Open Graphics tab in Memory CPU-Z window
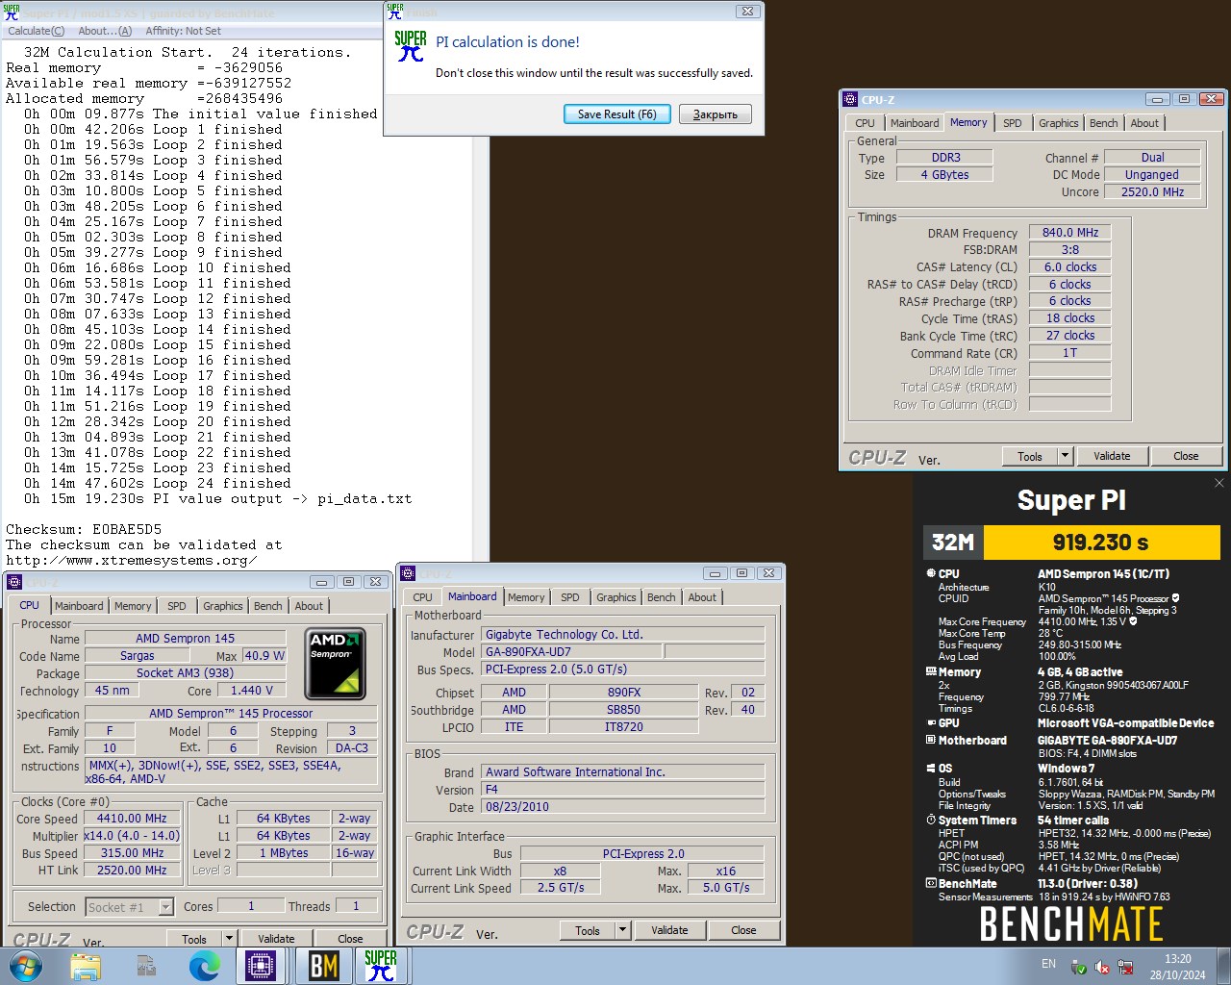1231x985 pixels. click(x=1058, y=123)
